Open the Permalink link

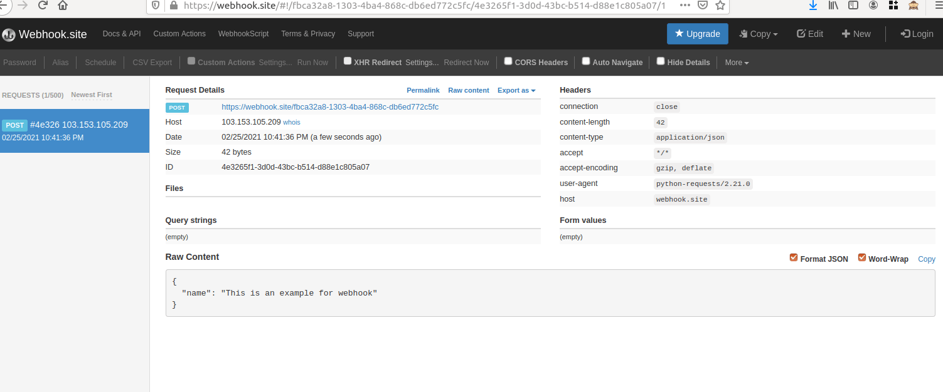pos(423,90)
